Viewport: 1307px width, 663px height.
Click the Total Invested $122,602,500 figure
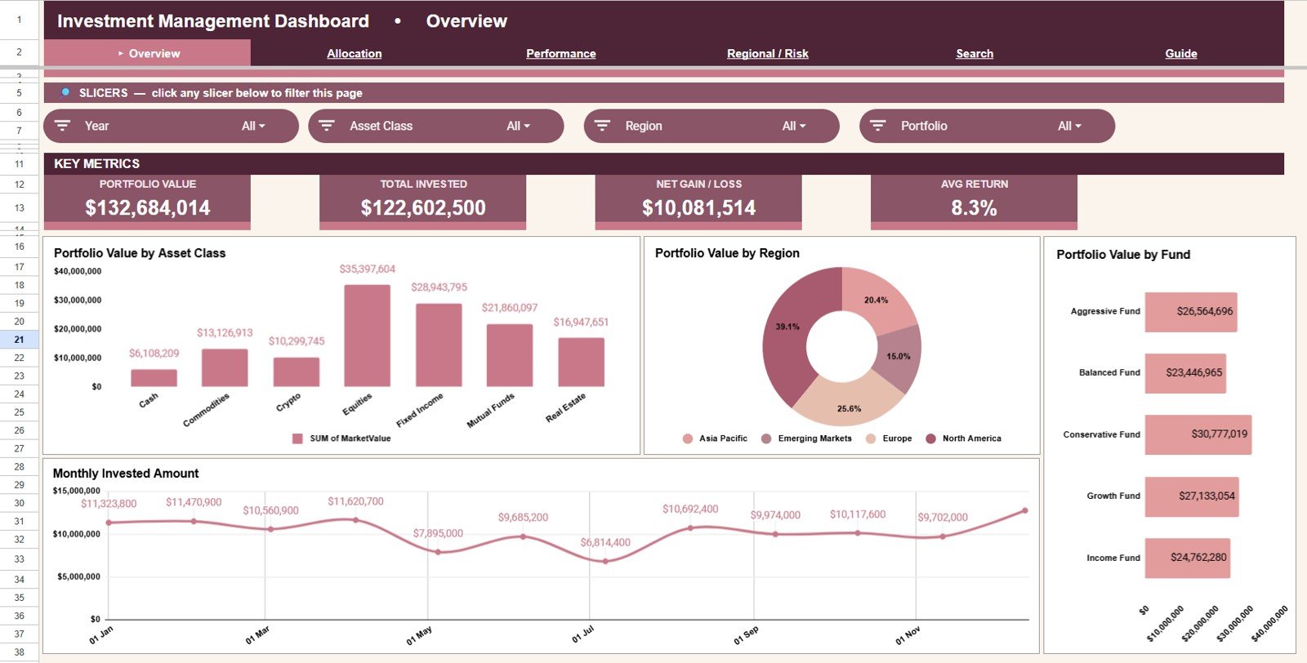coord(423,208)
